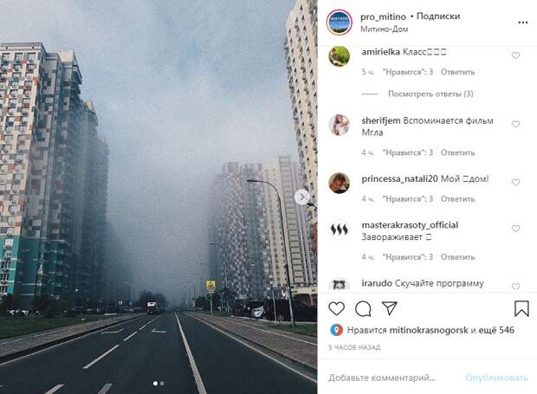Like the masterakrasoty_official comment heart
537x394 pixels.
click(x=515, y=229)
